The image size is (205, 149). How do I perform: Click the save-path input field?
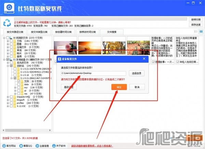tap(94, 73)
